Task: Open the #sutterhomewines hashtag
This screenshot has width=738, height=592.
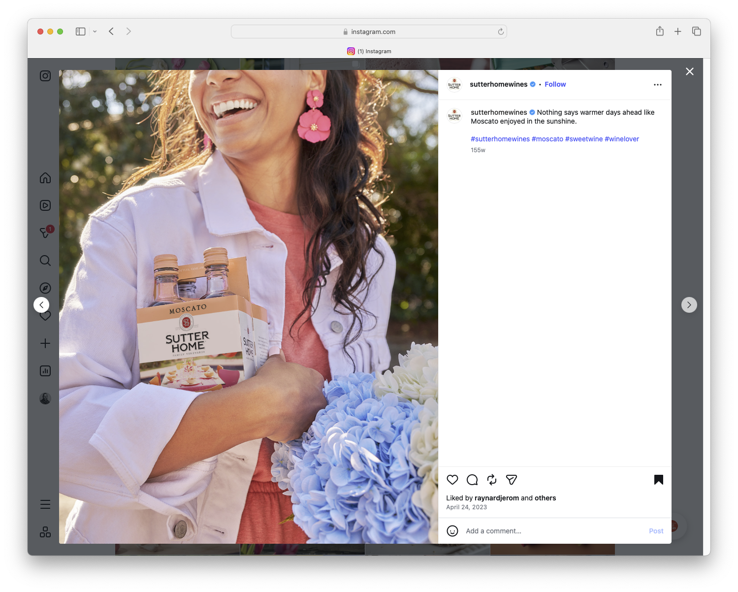Action: [x=500, y=139]
